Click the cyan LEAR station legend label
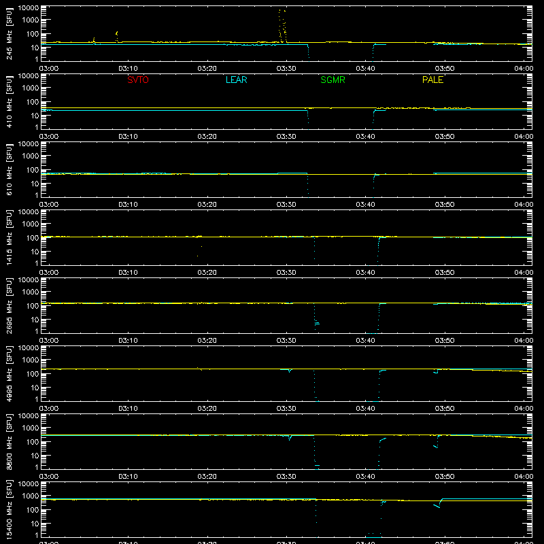The height and width of the screenshot is (544, 544). pos(236,80)
